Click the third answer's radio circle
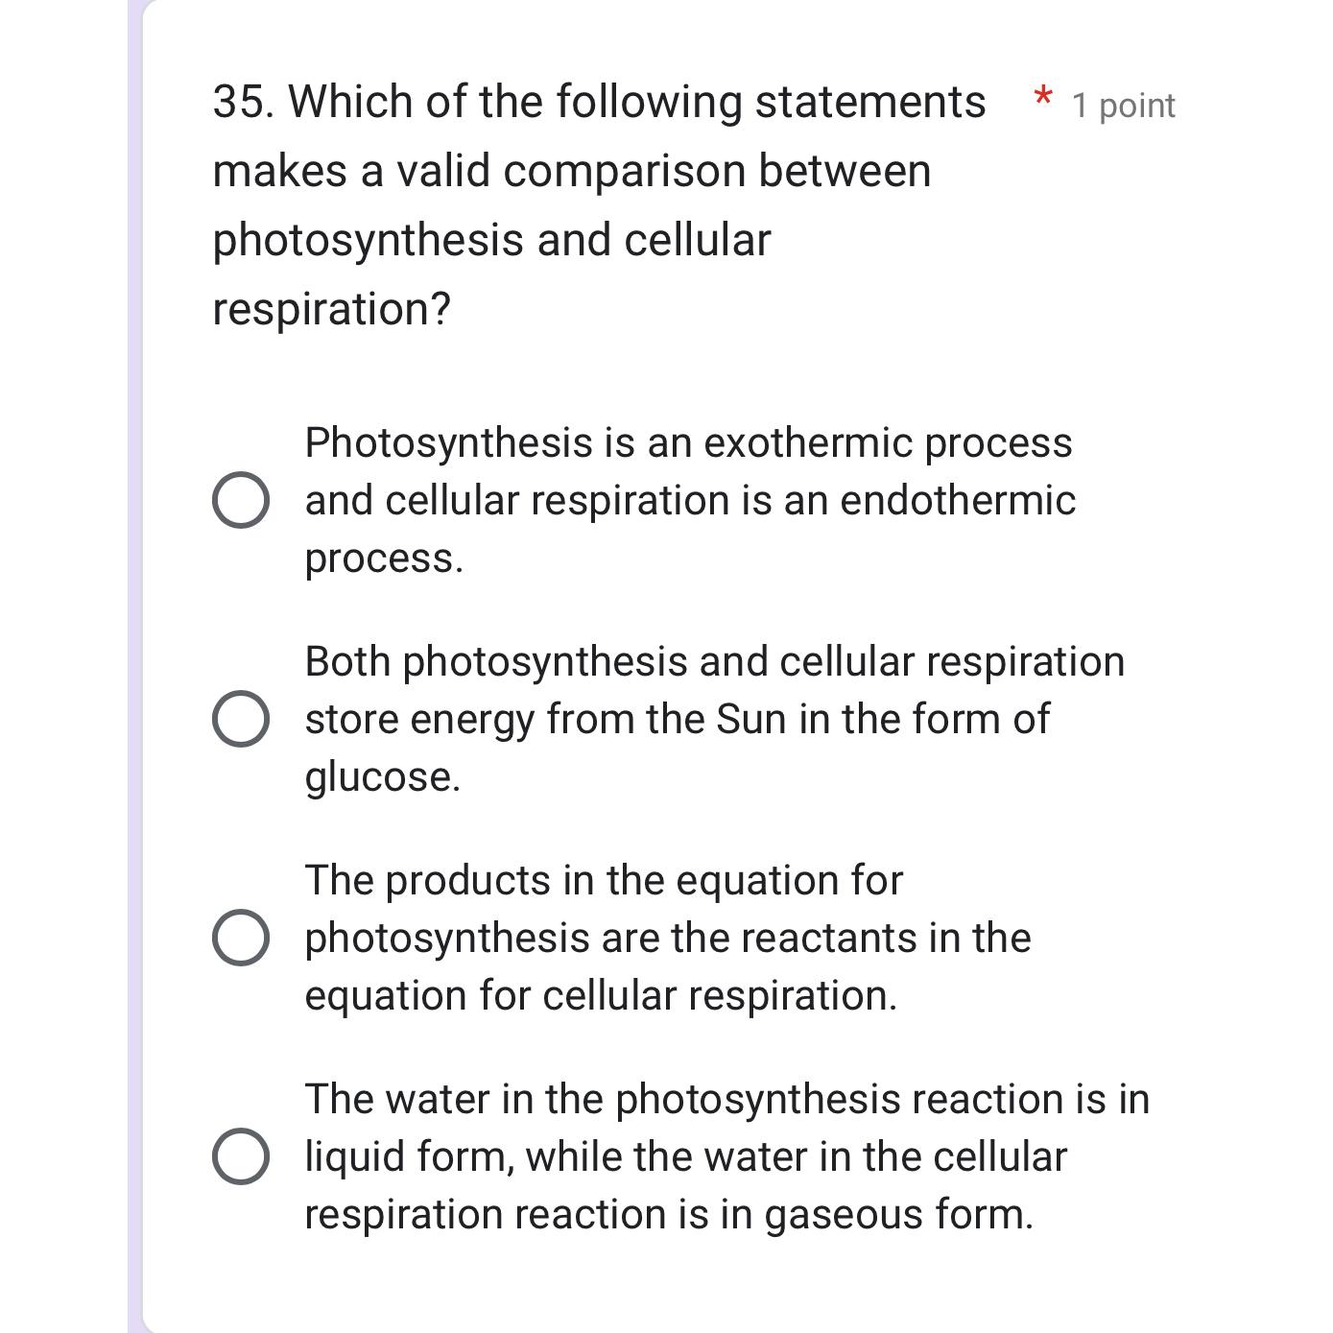 (243, 939)
